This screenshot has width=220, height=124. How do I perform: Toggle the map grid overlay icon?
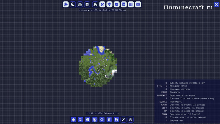(x=131, y=4)
